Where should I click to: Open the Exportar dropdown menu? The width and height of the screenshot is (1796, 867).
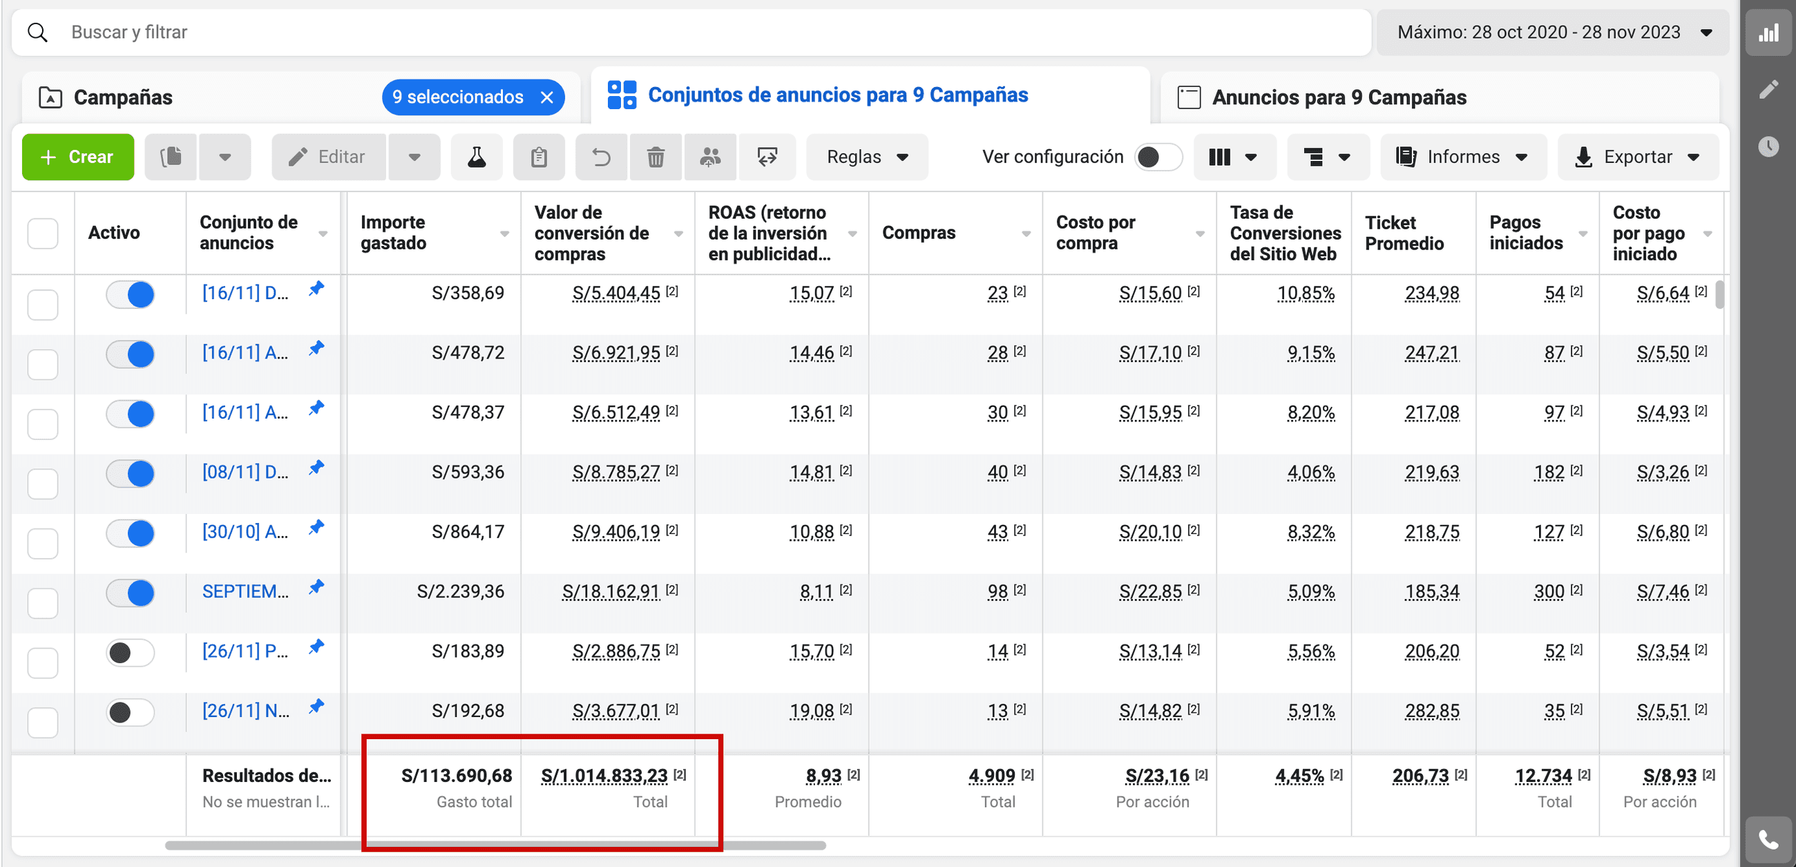[1637, 157]
